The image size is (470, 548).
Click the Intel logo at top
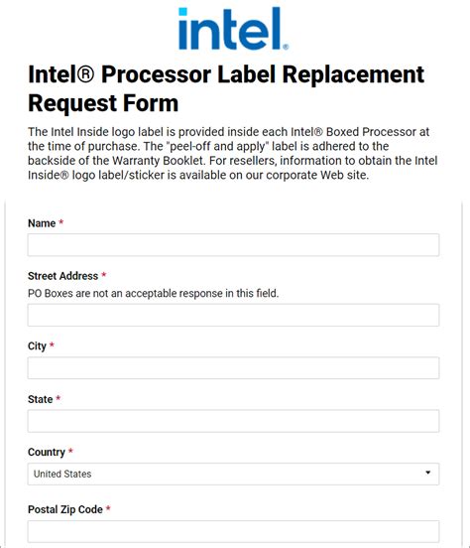pos(233,29)
